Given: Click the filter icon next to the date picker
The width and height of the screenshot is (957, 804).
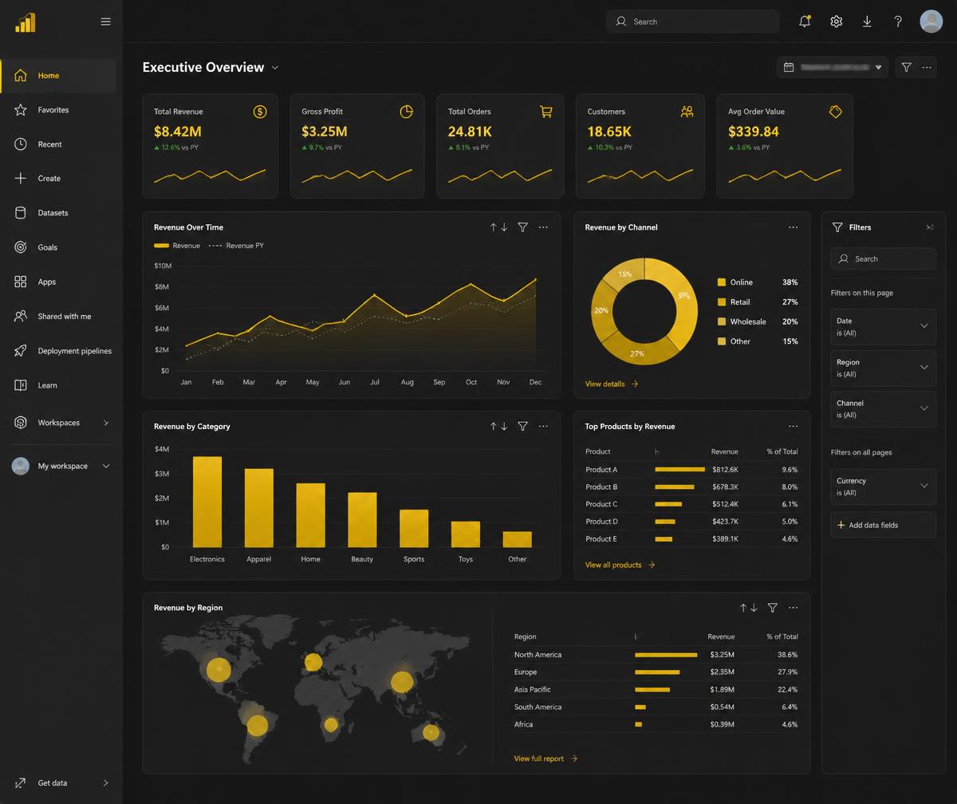Looking at the screenshot, I should pos(906,67).
